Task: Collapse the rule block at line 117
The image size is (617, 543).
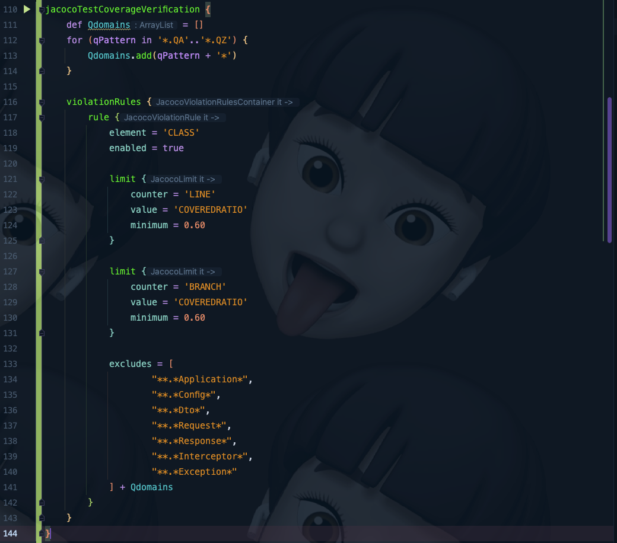Action: pos(42,117)
